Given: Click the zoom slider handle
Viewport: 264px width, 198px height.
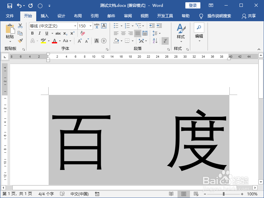Looking at the screenshot, I should (x=224, y=194).
